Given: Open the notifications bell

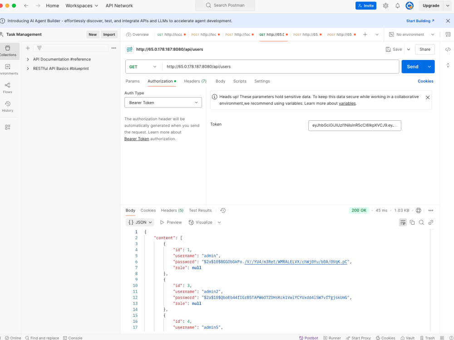Looking at the screenshot, I should [x=398, y=5].
